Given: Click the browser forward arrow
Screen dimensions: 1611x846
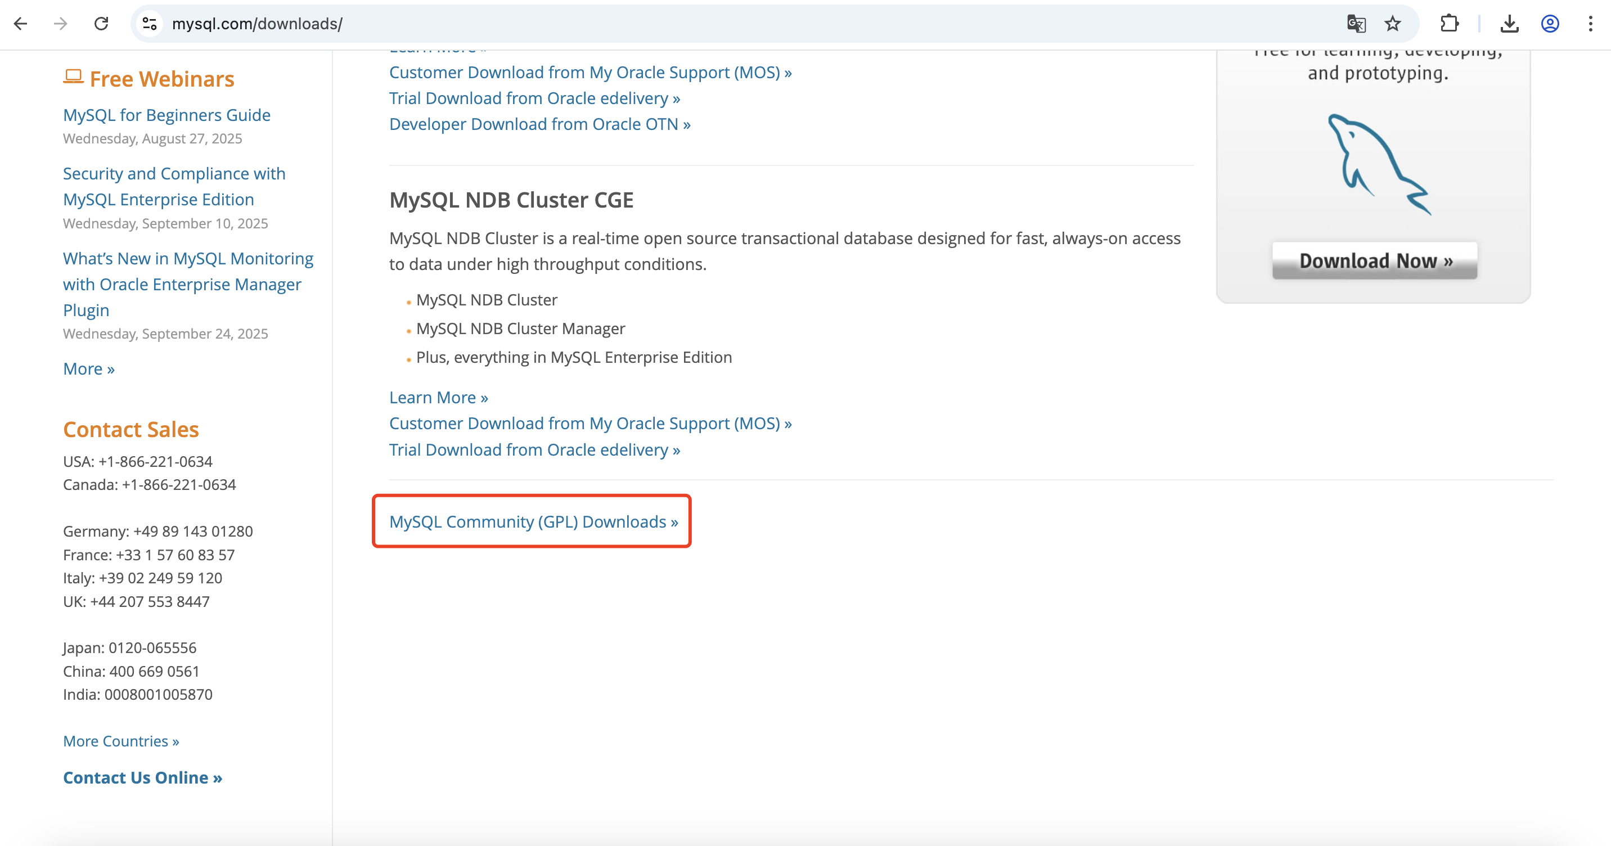Looking at the screenshot, I should (x=61, y=24).
